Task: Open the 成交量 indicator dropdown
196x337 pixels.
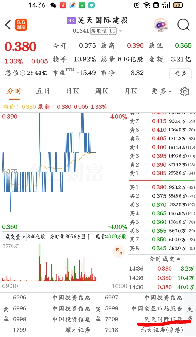Action: point(15,237)
